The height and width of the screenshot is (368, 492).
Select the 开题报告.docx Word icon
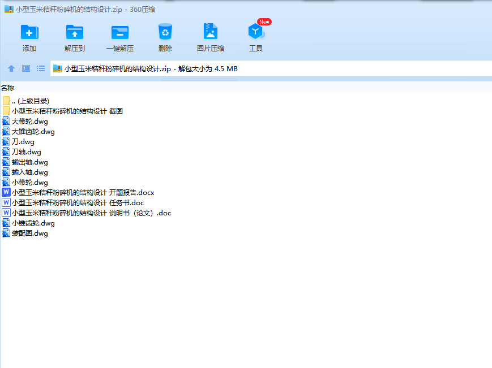[x=6, y=192]
